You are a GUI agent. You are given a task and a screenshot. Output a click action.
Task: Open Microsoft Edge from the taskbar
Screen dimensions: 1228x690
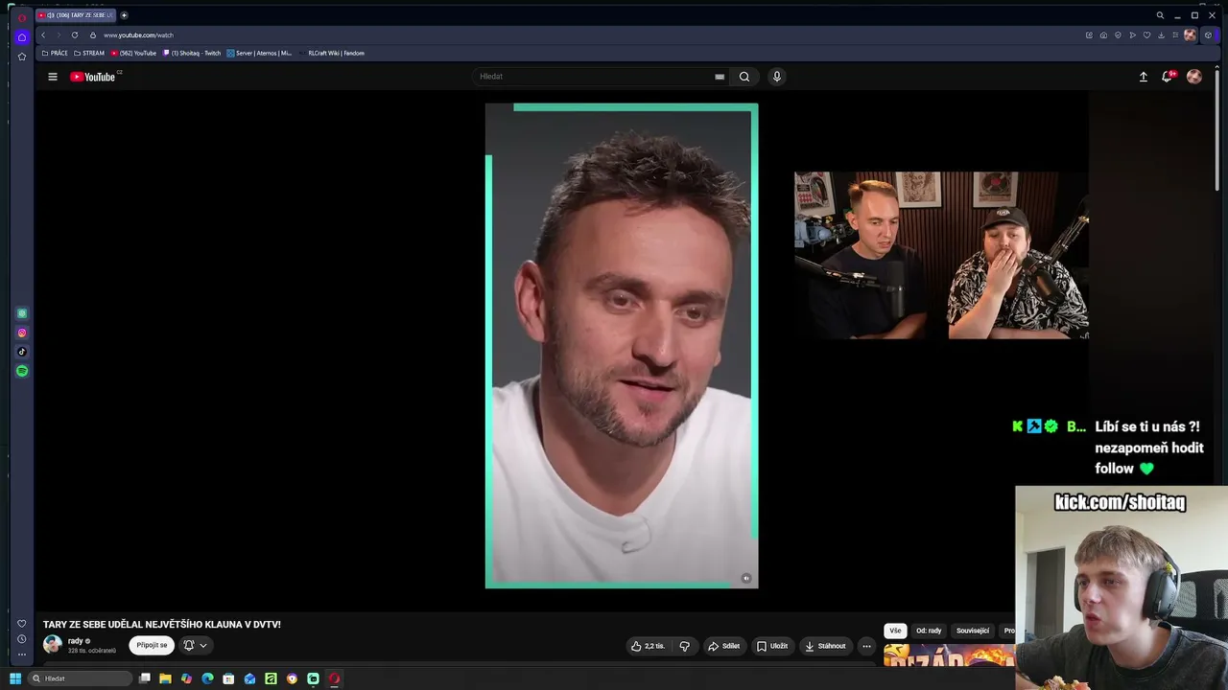(207, 678)
